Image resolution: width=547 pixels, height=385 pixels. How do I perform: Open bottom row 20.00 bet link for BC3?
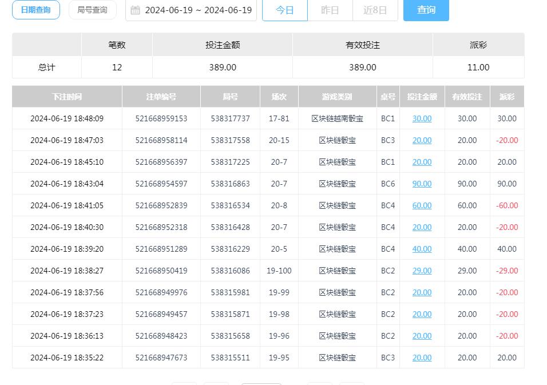[x=422, y=358]
